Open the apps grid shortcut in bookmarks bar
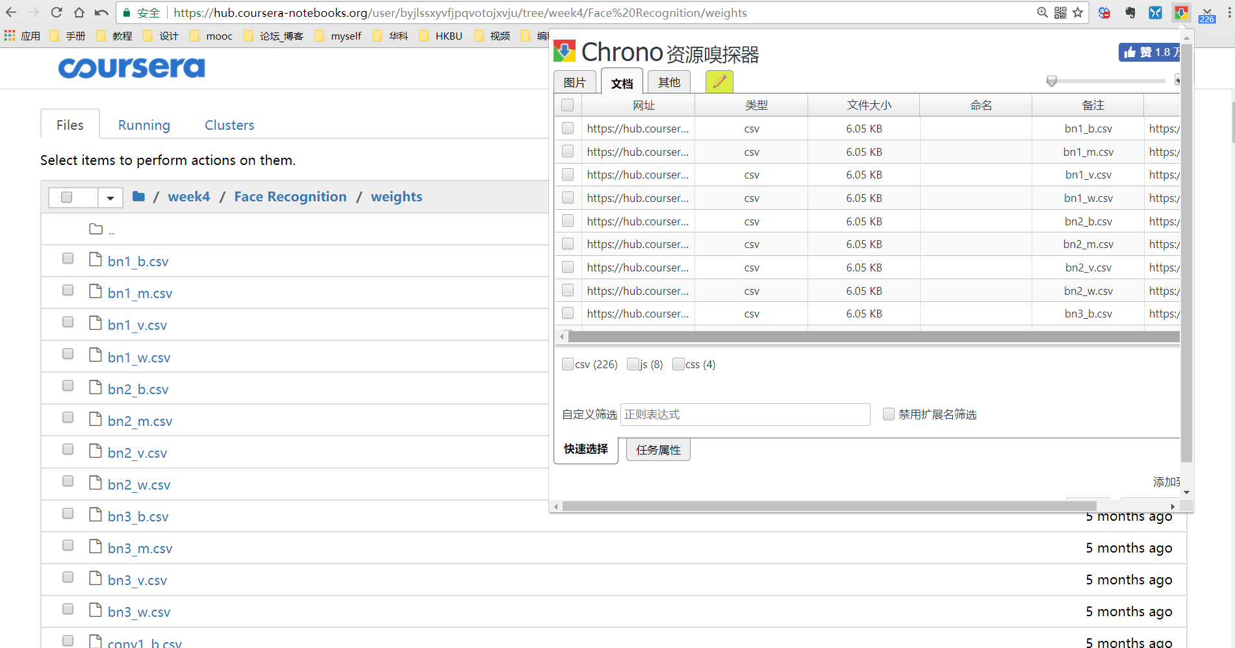1235x648 pixels. click(10, 36)
